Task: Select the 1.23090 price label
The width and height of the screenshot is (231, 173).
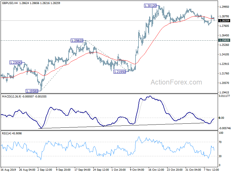Action: tap(16, 63)
